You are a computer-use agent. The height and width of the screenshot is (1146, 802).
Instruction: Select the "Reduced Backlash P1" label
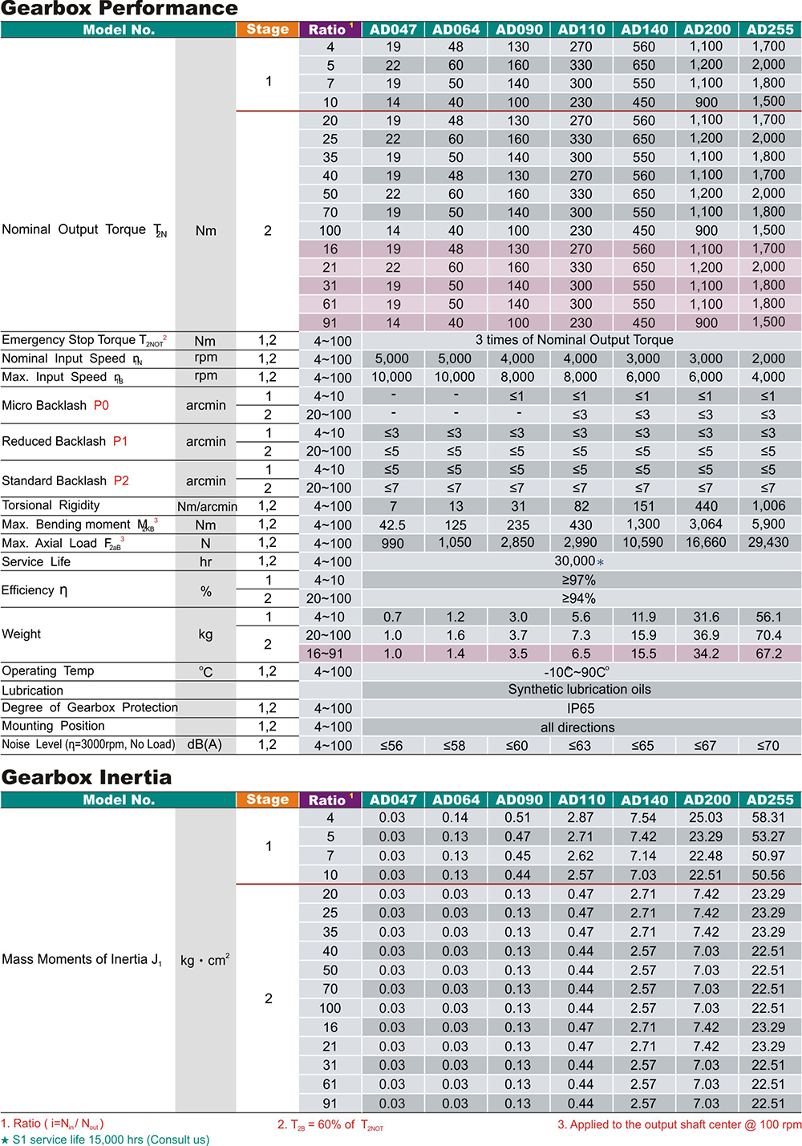coord(65,441)
